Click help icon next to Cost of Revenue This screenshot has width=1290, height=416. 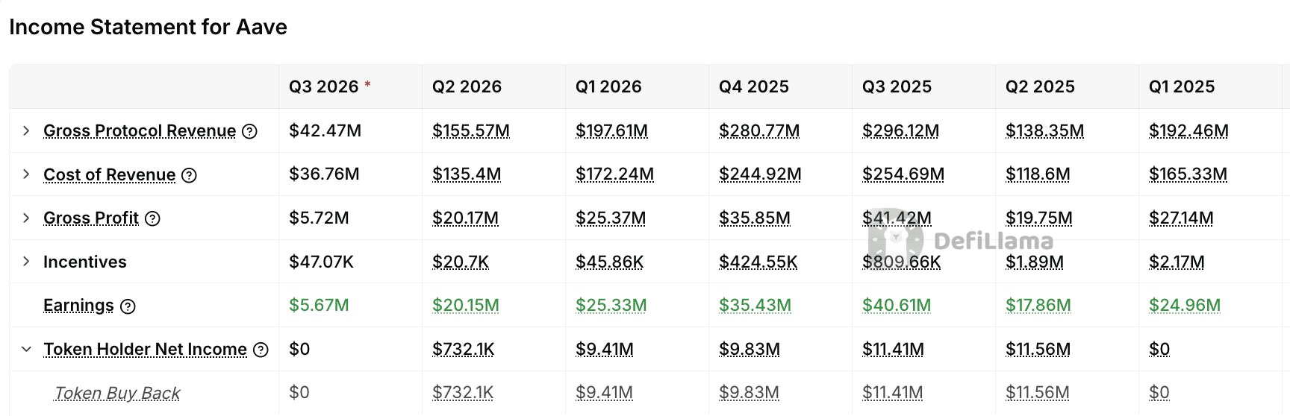190,175
